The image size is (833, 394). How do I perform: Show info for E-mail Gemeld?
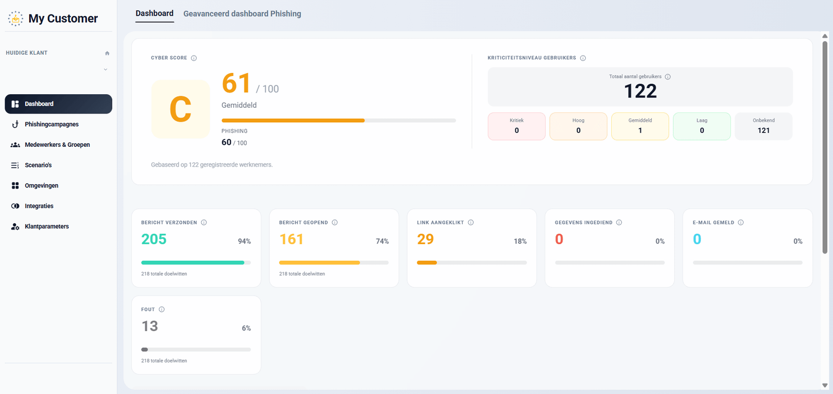coord(741,223)
